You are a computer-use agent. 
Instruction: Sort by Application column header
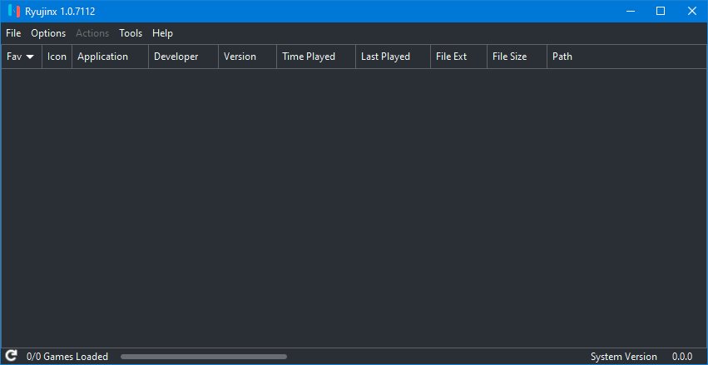click(x=110, y=57)
